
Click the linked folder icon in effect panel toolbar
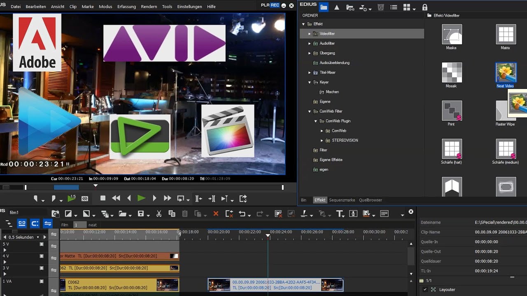click(x=350, y=7)
